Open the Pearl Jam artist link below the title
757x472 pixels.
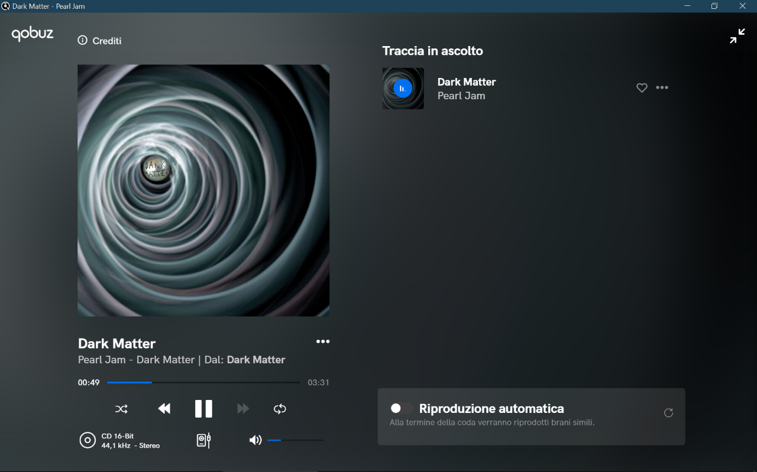tap(102, 360)
